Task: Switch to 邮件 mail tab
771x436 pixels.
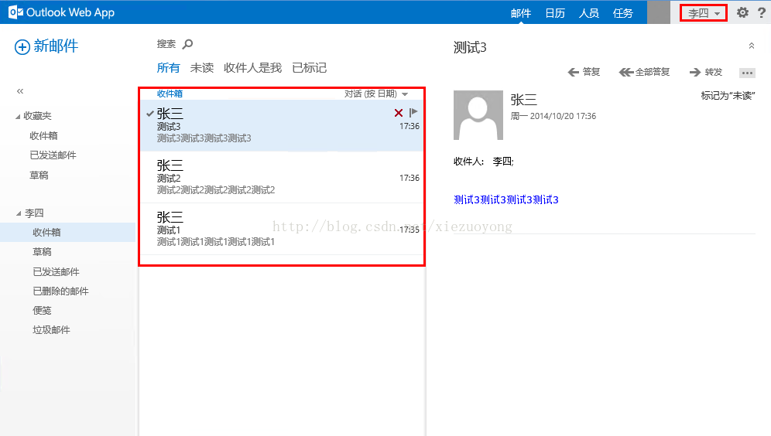Action: 521,13
